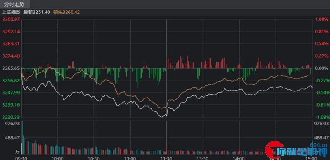
Task: Click the 3256.82 price axis label
Action: tap(11, 81)
